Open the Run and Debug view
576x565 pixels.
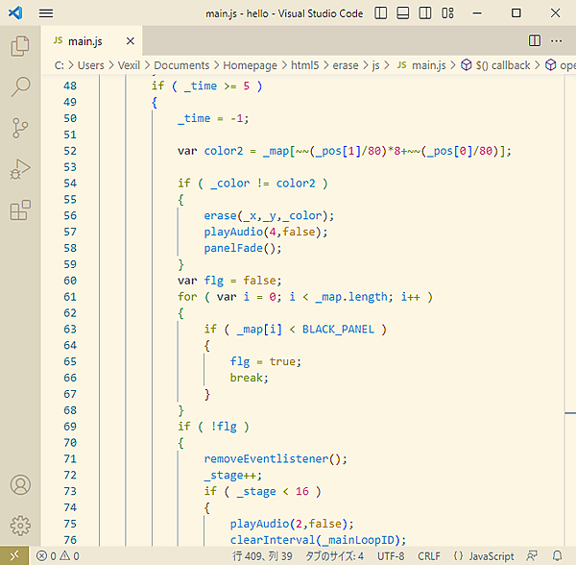pyautogui.click(x=20, y=171)
